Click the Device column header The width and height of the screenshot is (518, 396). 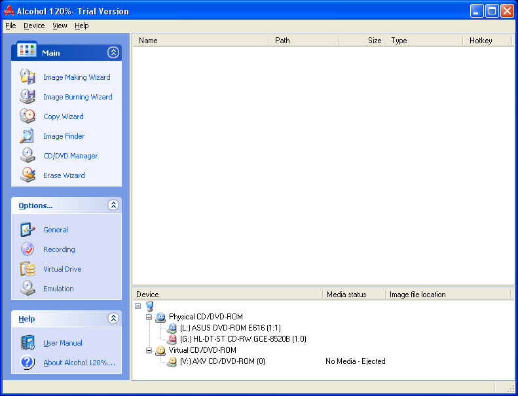[228, 295]
